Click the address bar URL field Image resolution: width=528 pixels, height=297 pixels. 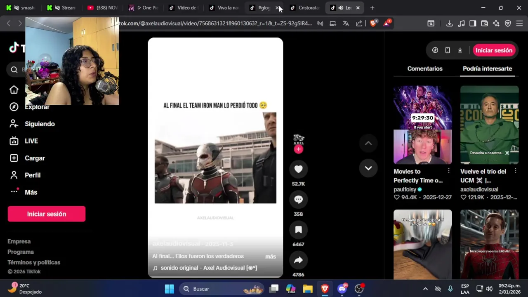pyautogui.click(x=214, y=24)
